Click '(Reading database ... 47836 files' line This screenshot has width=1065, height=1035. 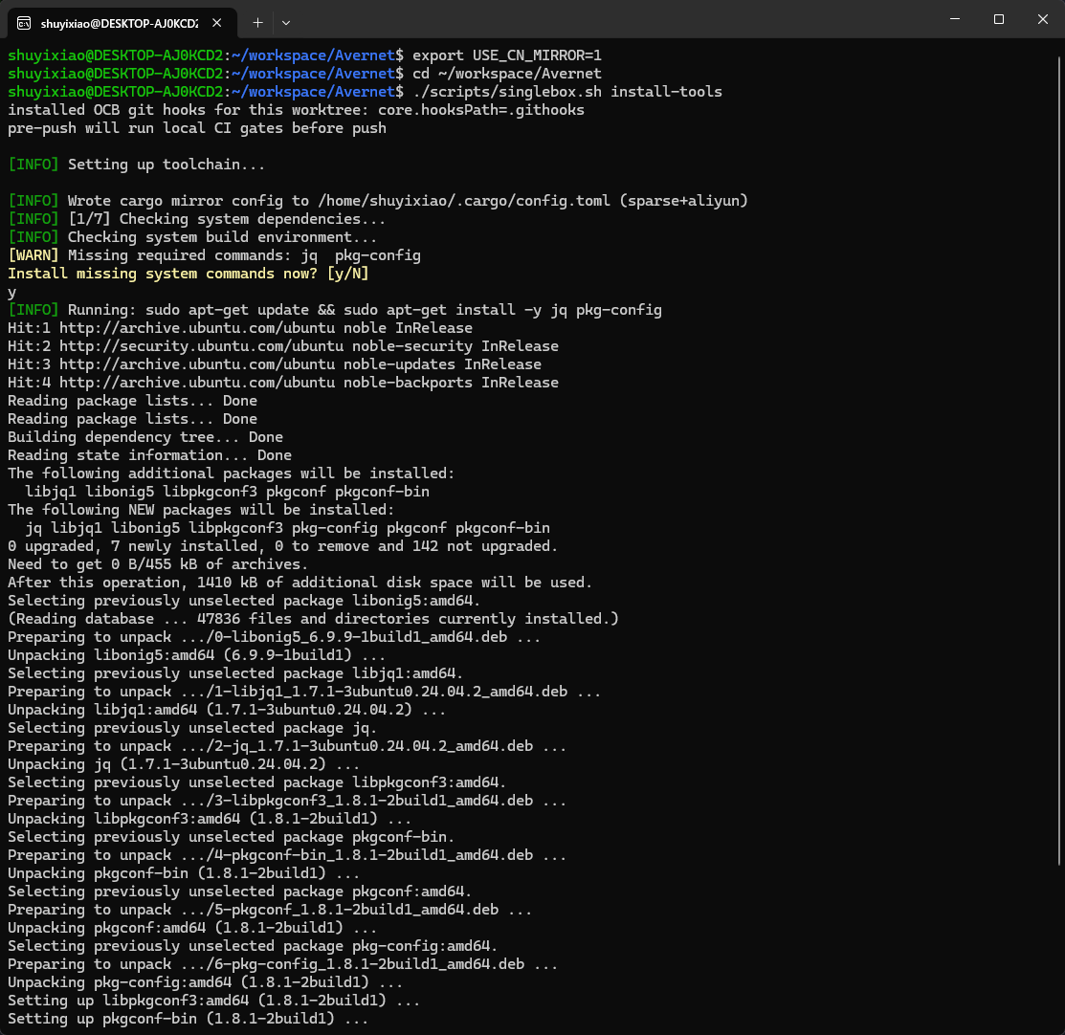313,619
